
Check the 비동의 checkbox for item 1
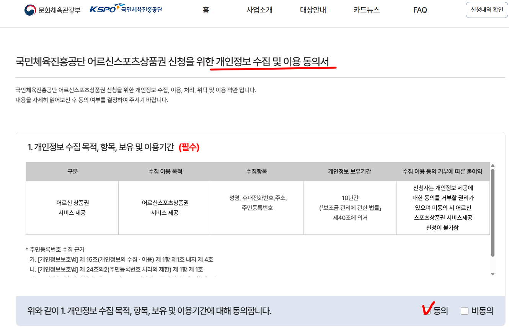click(x=465, y=311)
